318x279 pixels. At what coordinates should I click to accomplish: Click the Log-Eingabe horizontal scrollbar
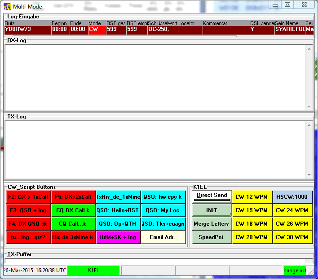point(124,36)
